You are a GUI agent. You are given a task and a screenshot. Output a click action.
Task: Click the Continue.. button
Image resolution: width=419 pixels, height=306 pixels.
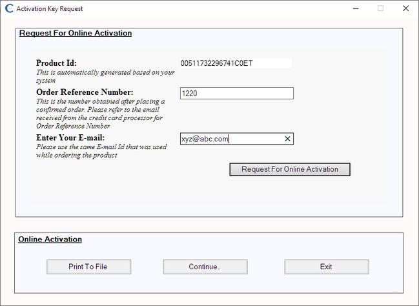(x=205, y=267)
